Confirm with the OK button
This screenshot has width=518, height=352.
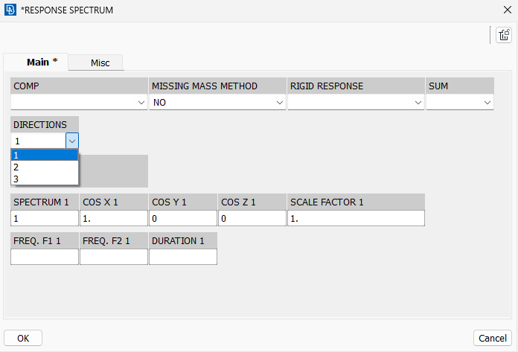pyautogui.click(x=23, y=338)
